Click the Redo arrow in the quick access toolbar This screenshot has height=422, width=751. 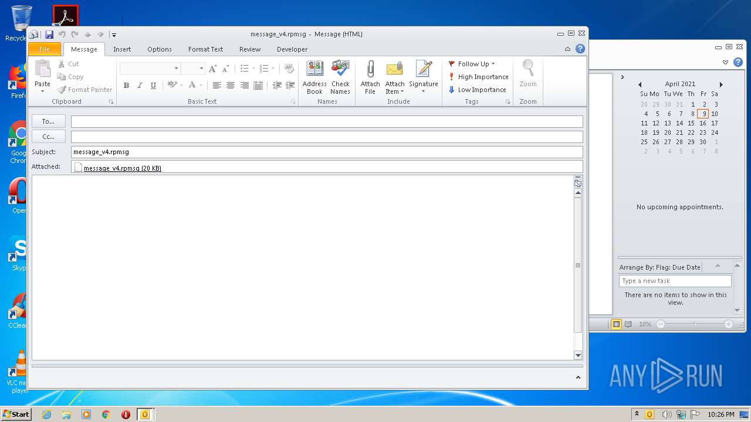click(75, 35)
